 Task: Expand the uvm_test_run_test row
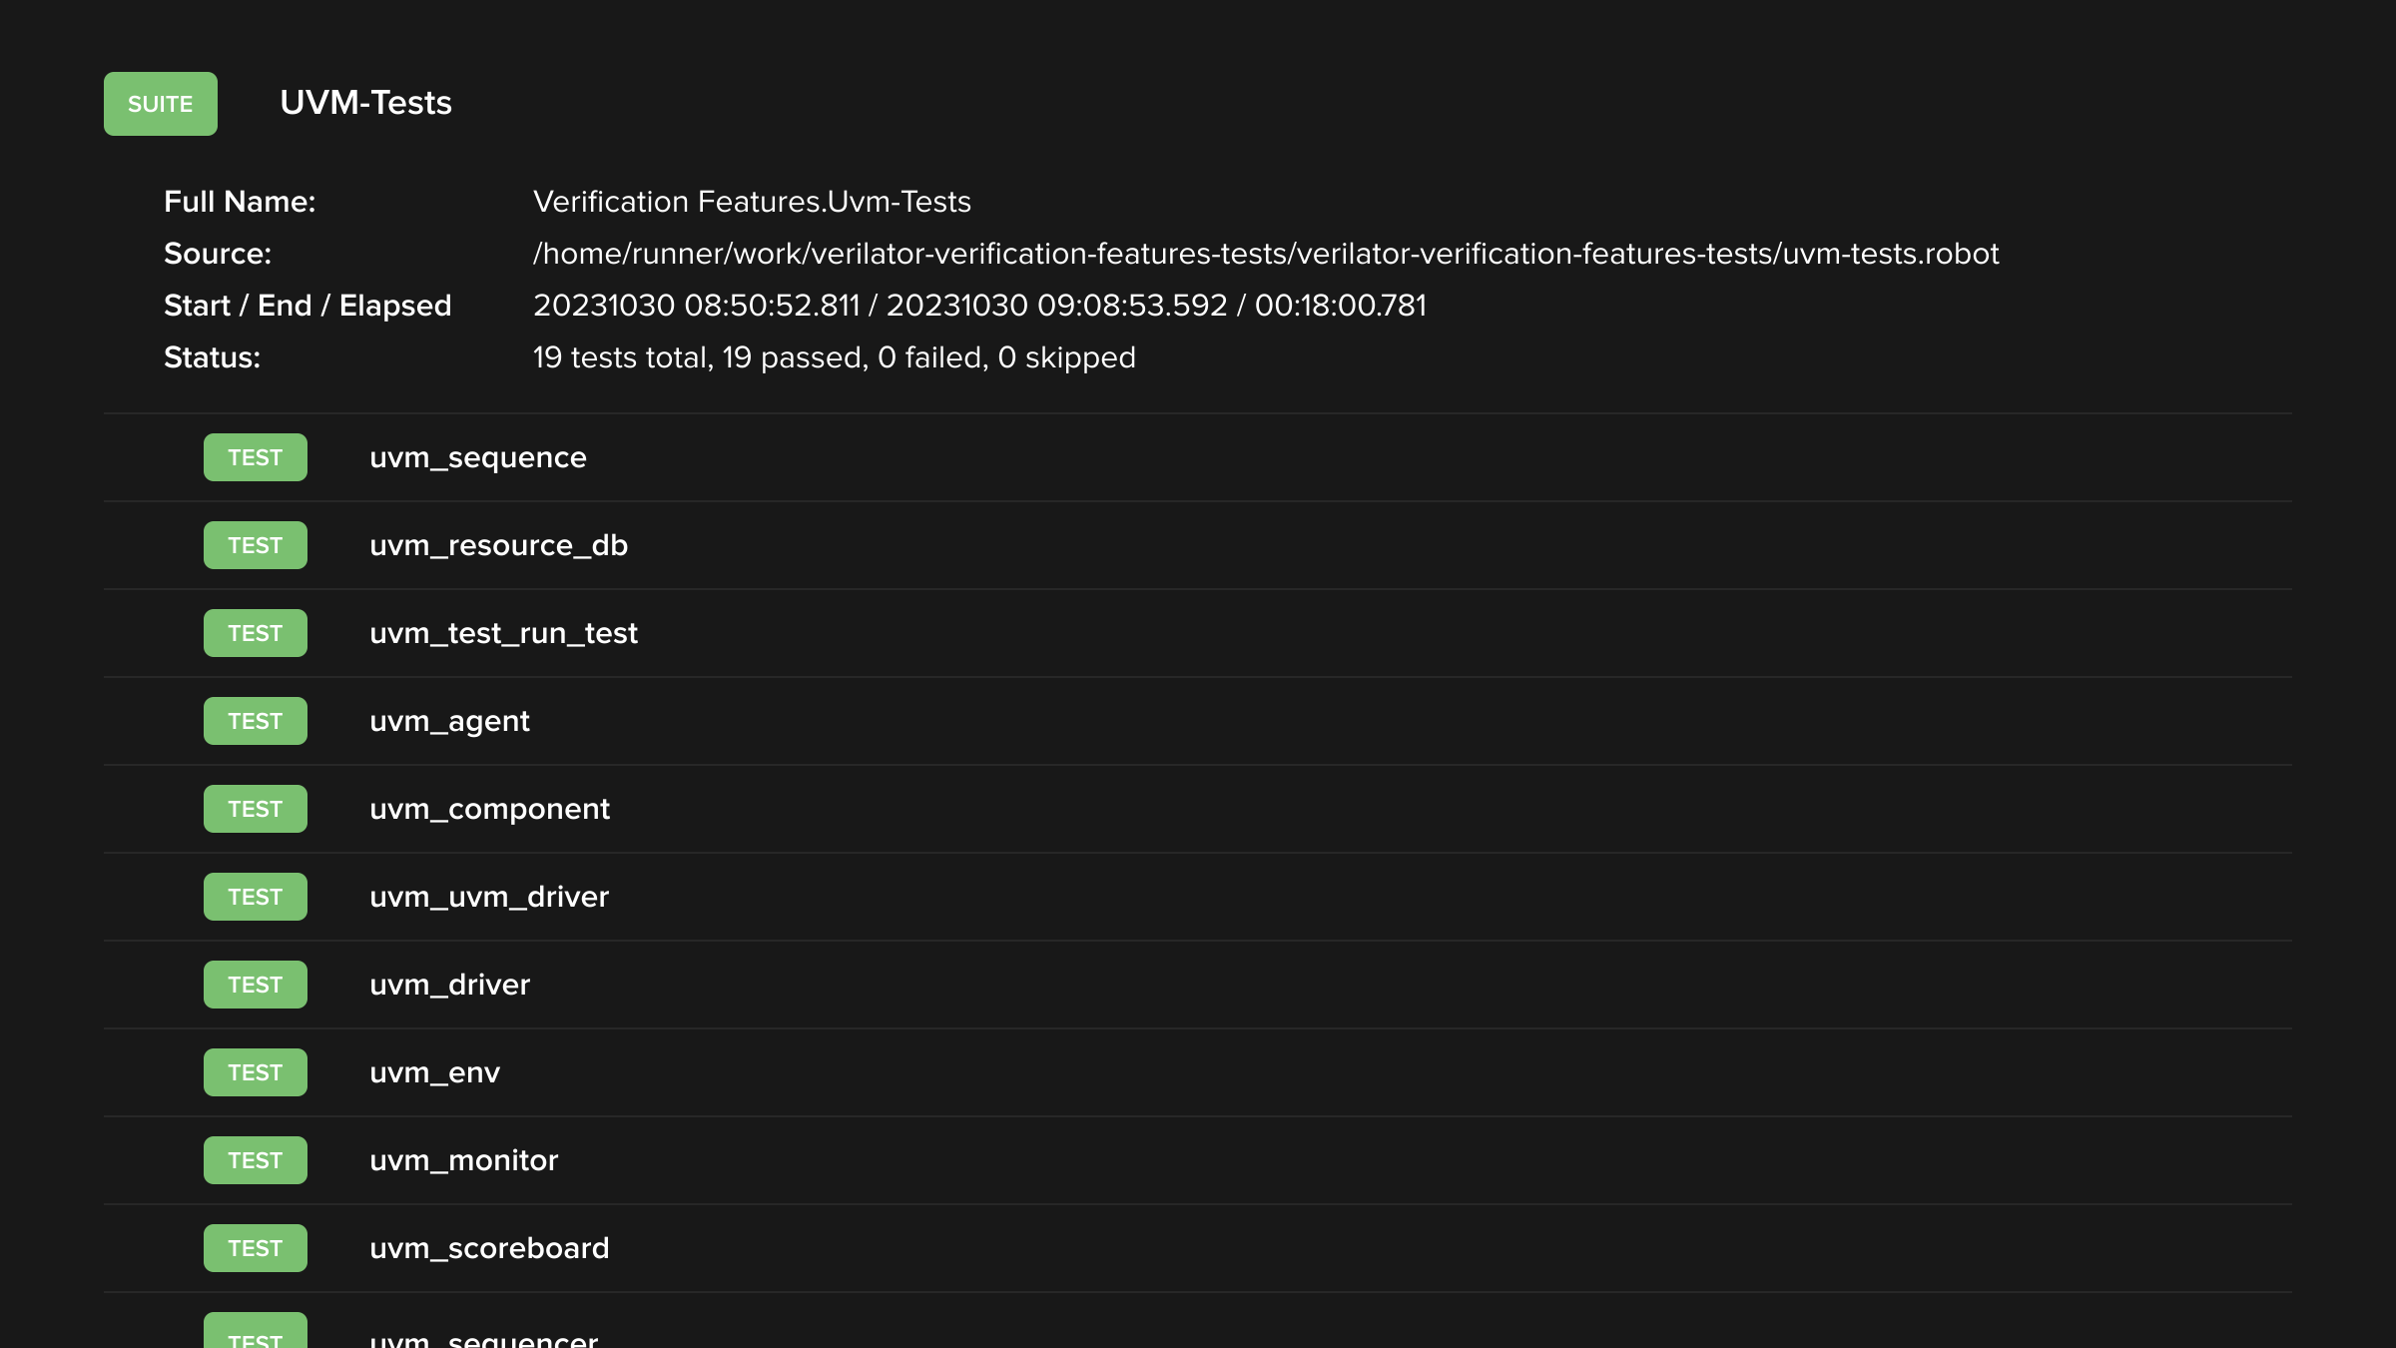[x=503, y=633]
